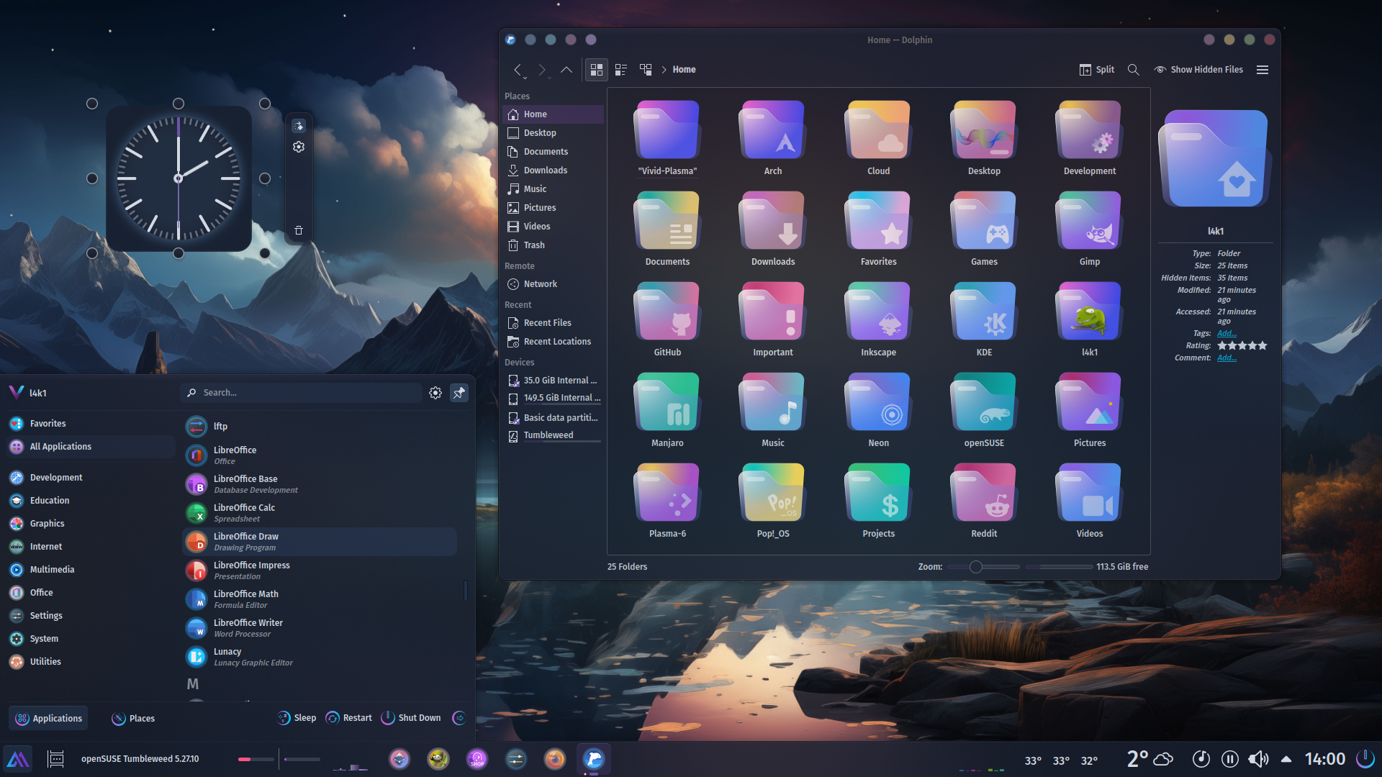Select Utilities category in launcher

(x=91, y=662)
